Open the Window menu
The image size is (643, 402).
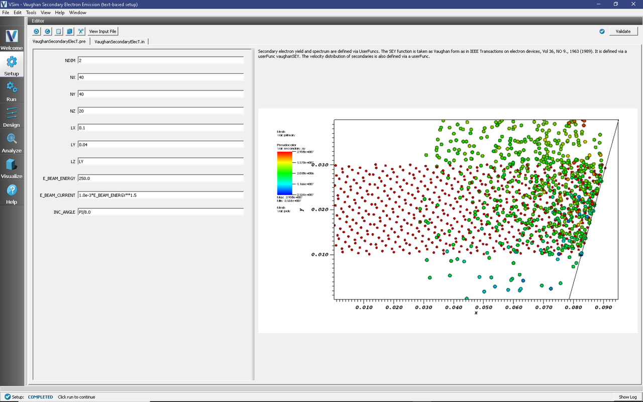click(77, 12)
